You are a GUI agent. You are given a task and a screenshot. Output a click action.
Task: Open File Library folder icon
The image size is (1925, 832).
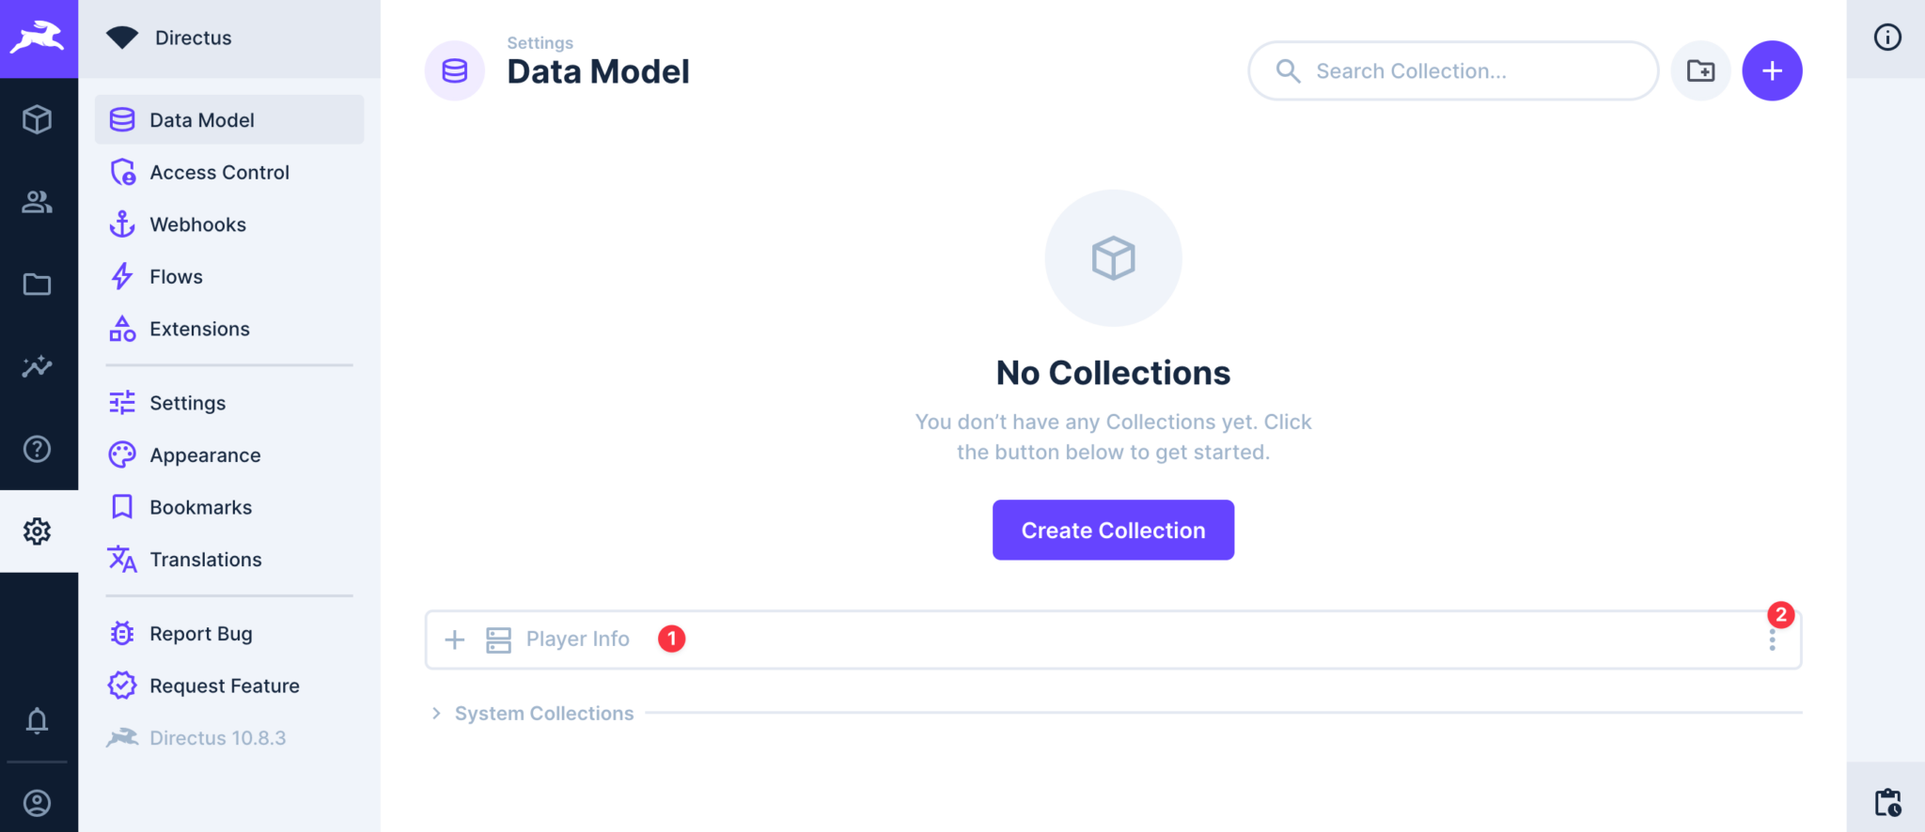tap(38, 284)
